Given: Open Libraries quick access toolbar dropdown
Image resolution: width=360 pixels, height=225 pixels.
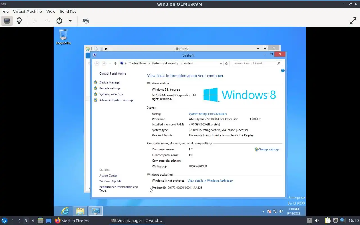Looking at the screenshot, I should click(x=106, y=49).
